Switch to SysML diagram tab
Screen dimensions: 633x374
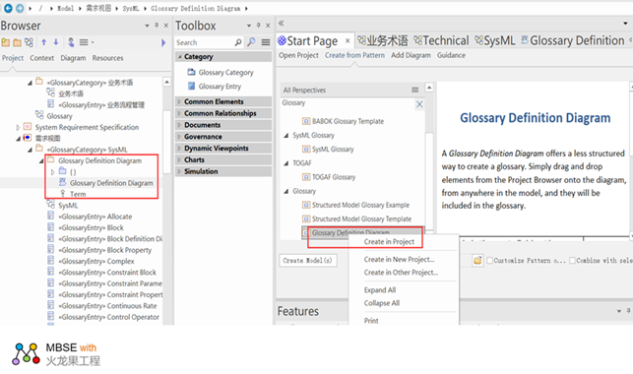point(495,40)
